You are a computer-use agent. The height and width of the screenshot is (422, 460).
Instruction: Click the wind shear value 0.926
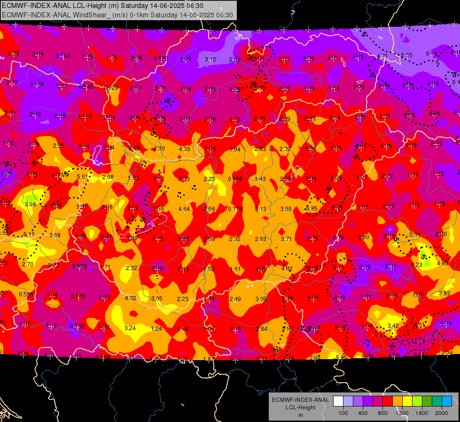pos(111,88)
